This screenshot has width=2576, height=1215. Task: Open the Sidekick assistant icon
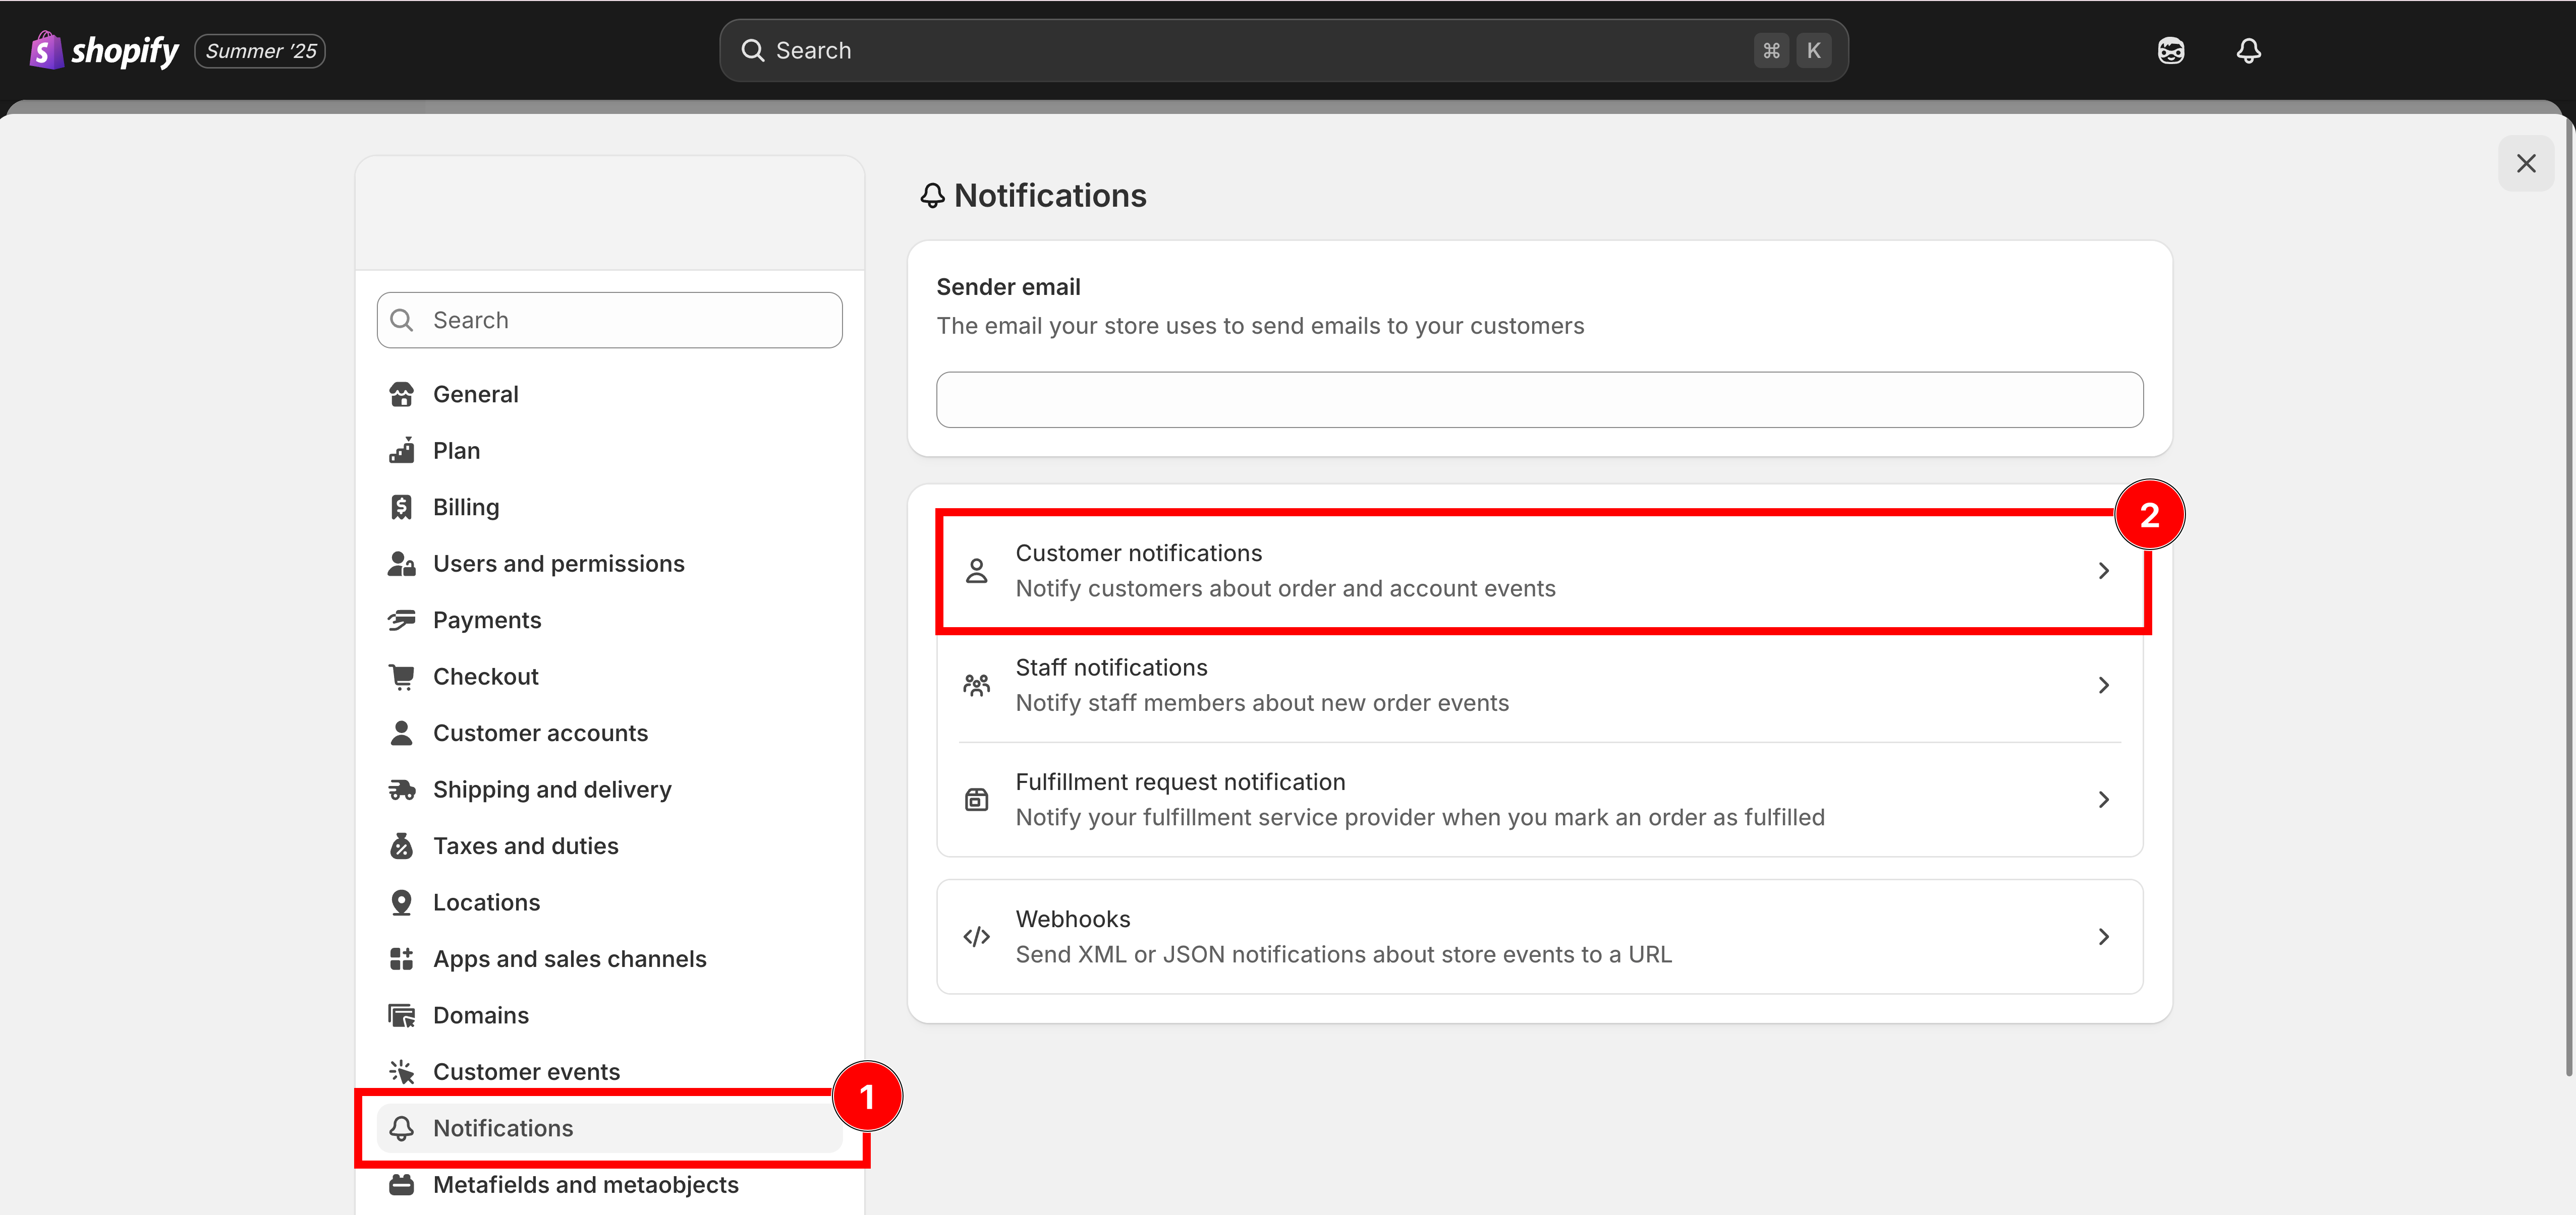2171,51
